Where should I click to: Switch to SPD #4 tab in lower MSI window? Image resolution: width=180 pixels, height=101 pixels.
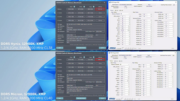[x=120, y=61]
